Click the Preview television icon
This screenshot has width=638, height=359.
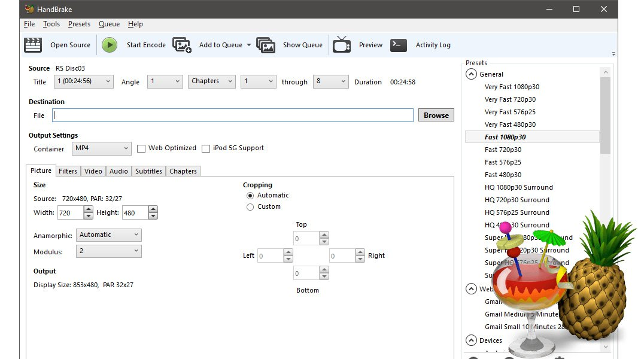[x=342, y=44]
